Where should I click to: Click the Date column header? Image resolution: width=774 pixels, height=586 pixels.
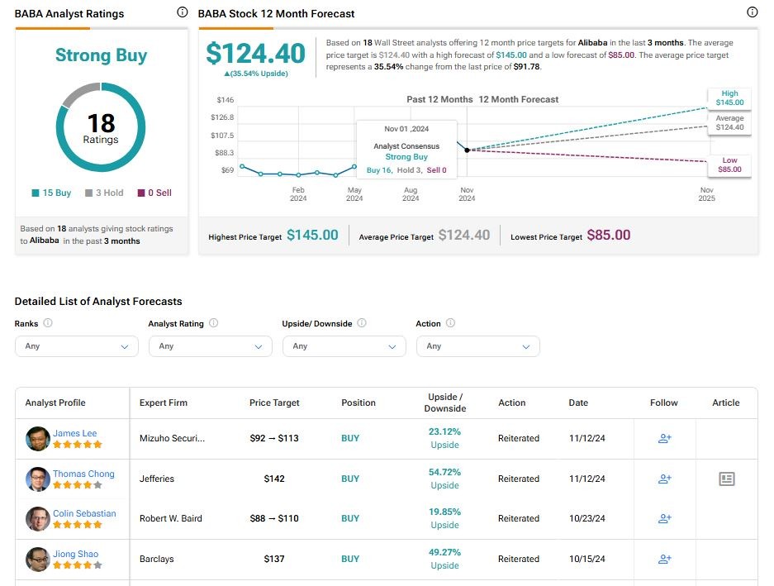[578, 403]
